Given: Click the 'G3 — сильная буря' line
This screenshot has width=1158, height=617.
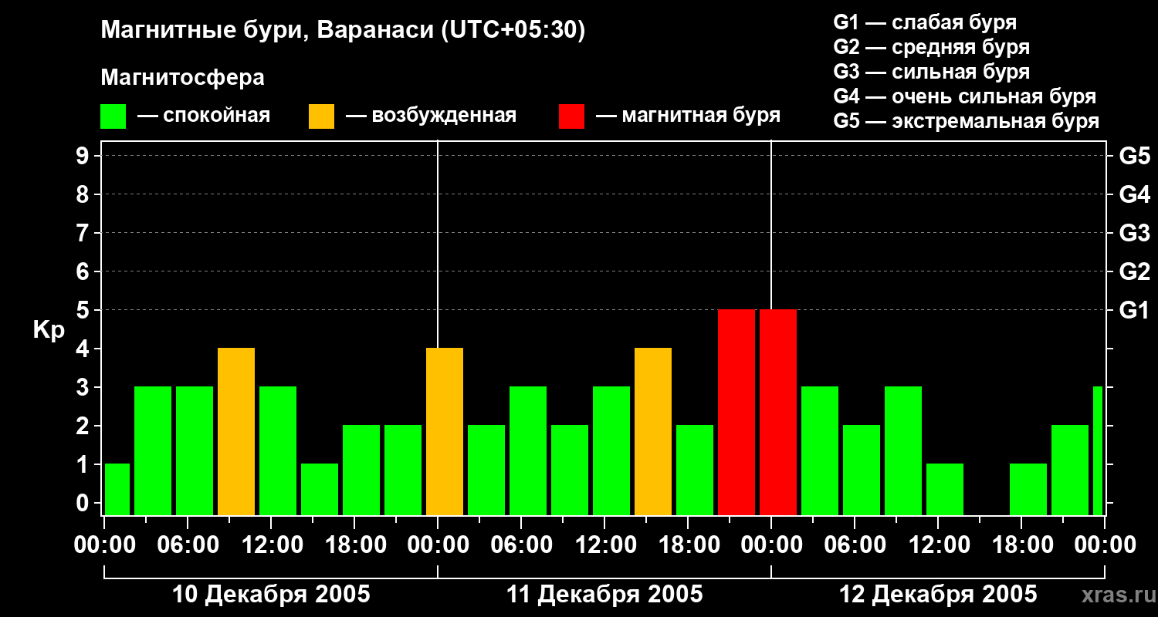Looking at the screenshot, I should tap(932, 72).
